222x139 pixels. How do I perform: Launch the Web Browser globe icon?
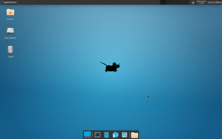[115, 135]
